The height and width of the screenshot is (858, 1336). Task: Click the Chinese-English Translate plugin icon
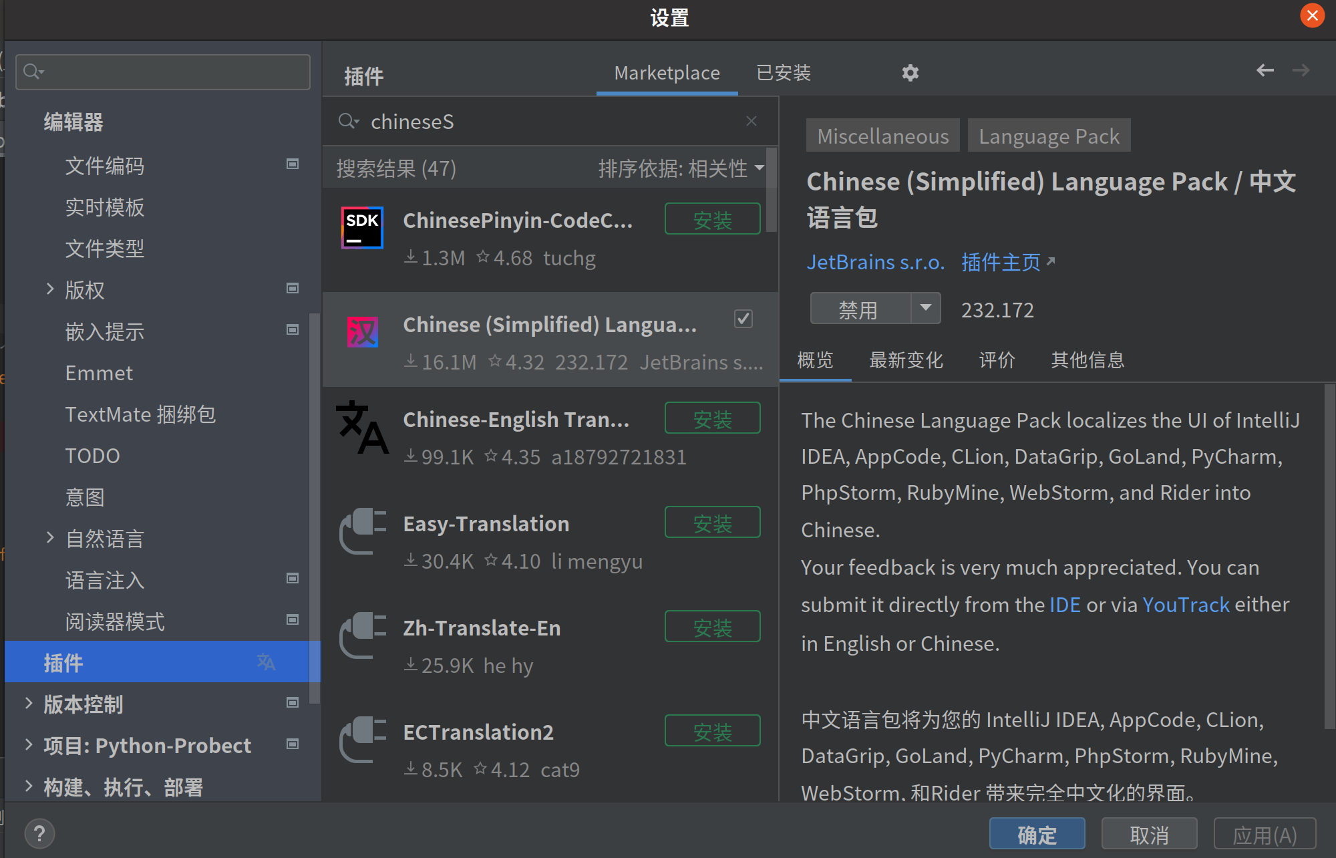point(362,428)
